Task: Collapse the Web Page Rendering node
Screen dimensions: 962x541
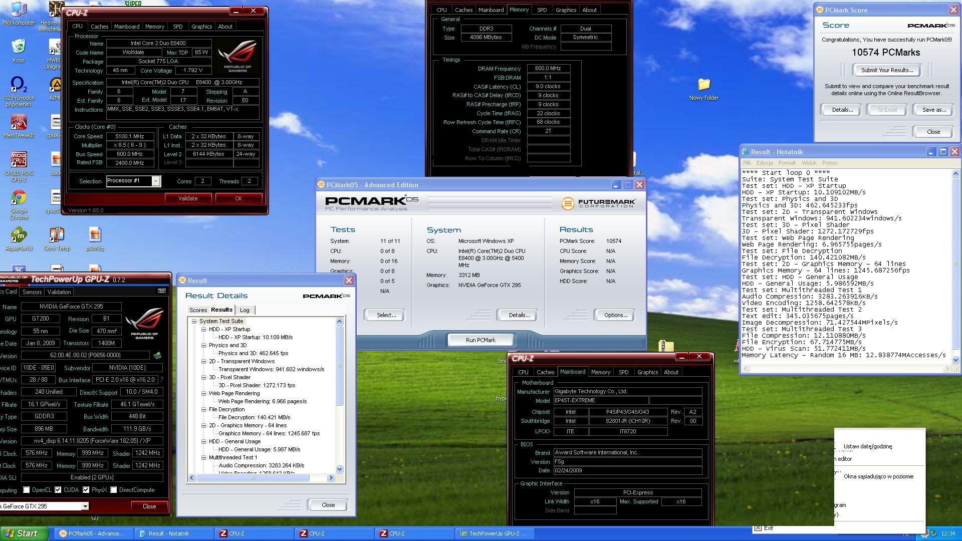Action: point(204,393)
